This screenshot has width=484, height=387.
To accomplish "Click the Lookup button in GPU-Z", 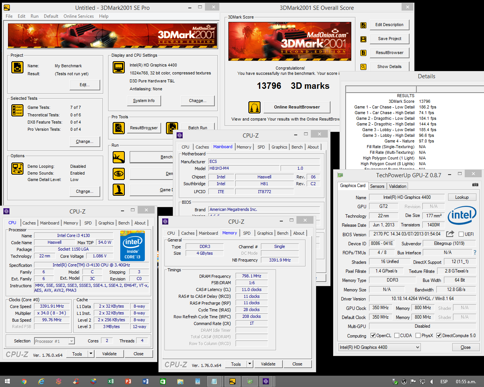I will [462, 197].
